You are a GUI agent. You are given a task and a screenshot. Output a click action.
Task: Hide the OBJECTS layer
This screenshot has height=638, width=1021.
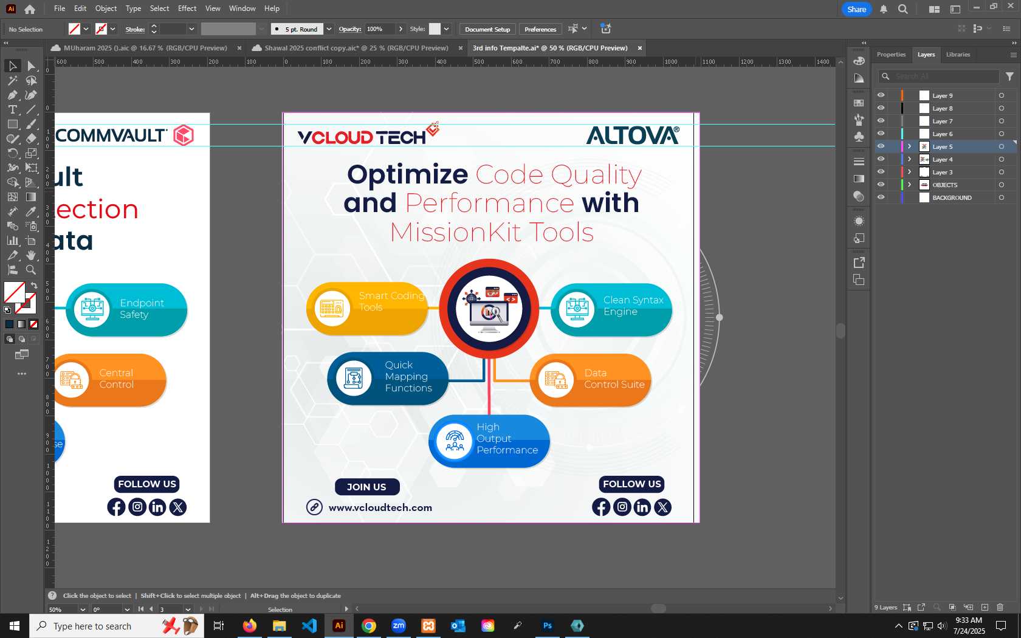(x=881, y=185)
